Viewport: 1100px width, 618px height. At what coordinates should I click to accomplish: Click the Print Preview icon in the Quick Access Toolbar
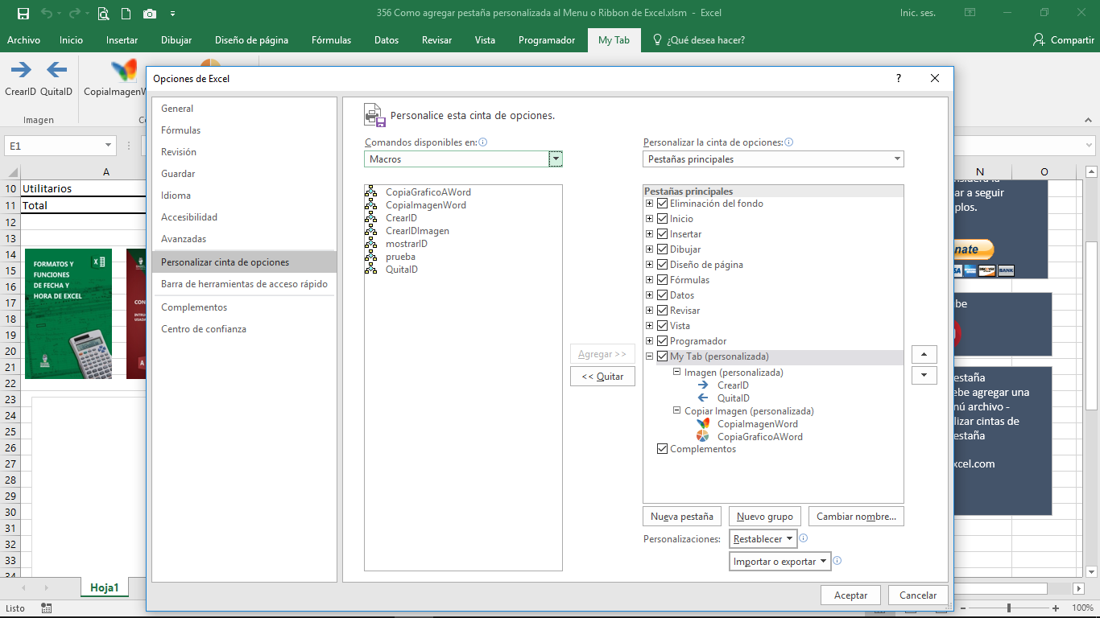click(x=103, y=13)
